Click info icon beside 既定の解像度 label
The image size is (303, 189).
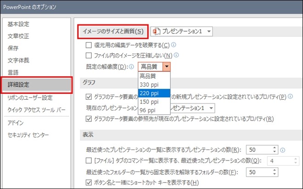point(132,66)
